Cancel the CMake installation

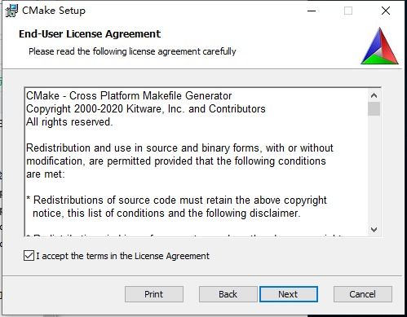(363, 294)
